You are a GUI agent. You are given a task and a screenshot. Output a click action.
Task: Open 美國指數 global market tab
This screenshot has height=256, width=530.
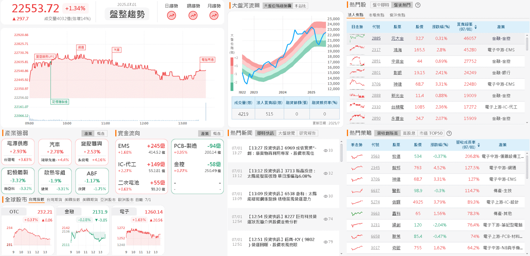point(72,200)
